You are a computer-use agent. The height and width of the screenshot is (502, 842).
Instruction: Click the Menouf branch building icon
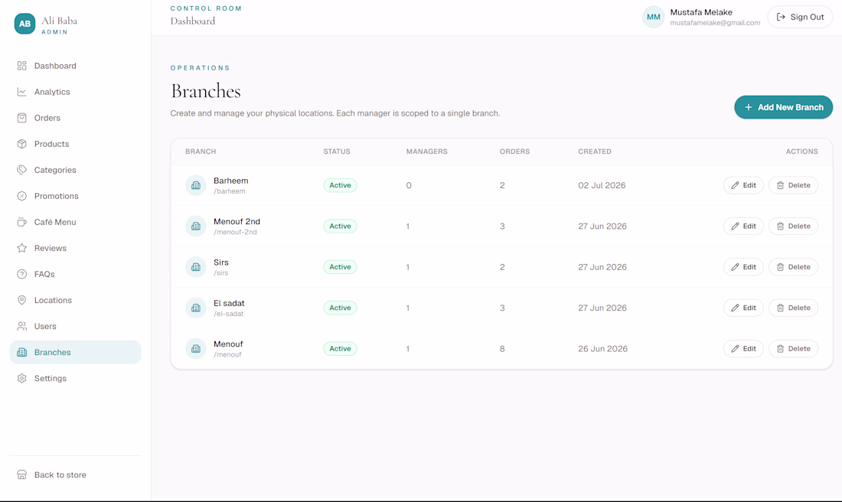point(195,348)
